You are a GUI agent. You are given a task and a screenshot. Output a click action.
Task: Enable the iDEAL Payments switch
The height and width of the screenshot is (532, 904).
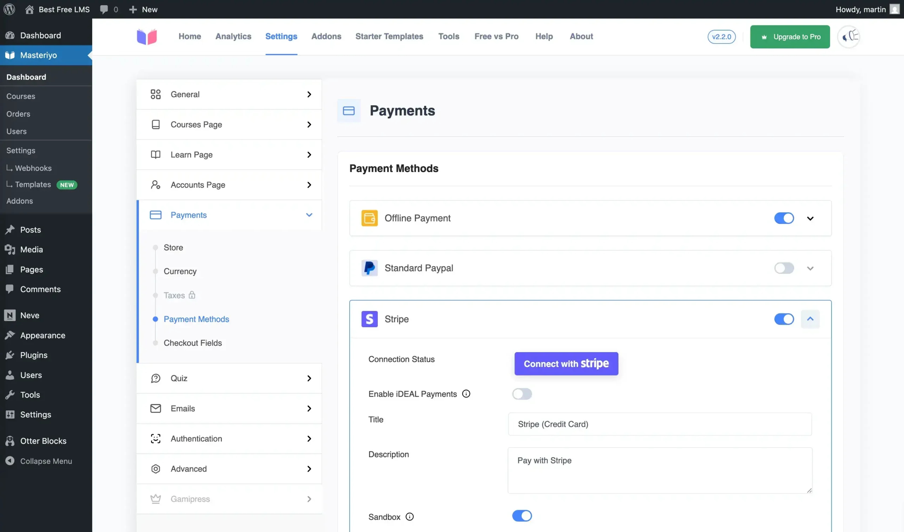click(522, 394)
